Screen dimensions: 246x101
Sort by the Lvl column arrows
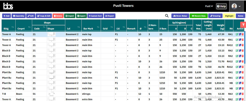79,27
